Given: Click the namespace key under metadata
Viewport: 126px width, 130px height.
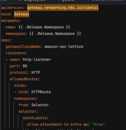Looking at the screenshot, I should click(15, 34).
